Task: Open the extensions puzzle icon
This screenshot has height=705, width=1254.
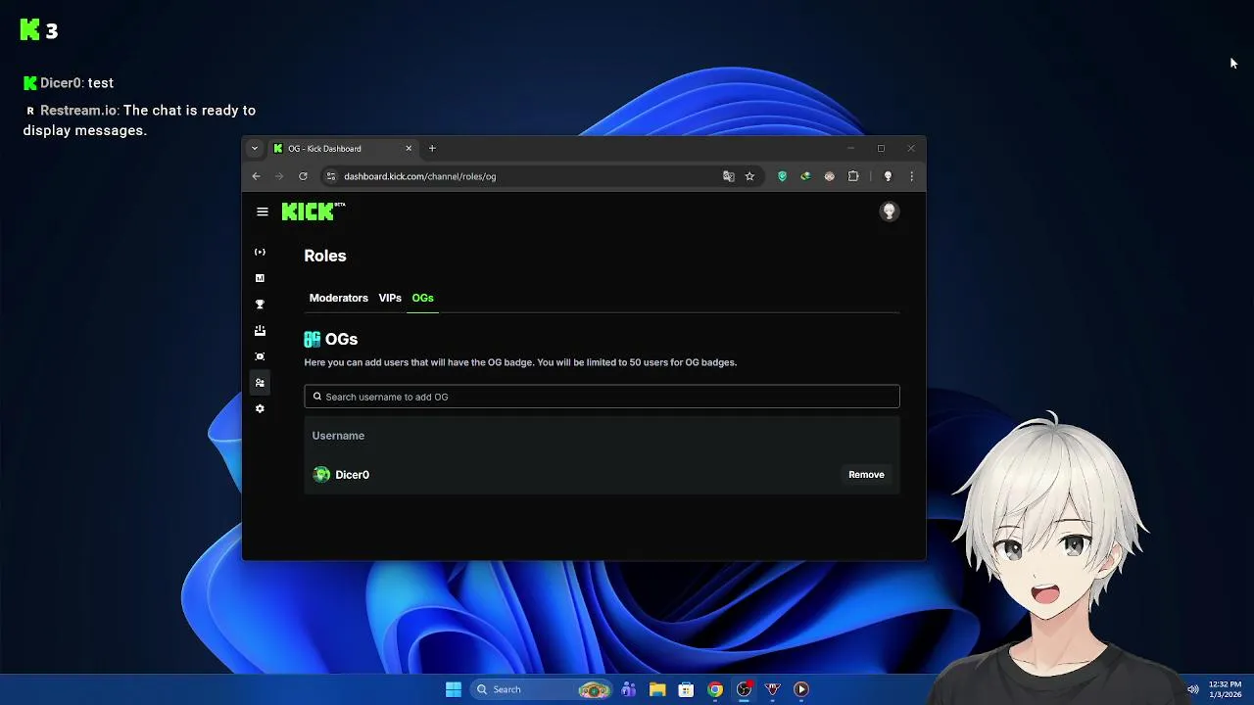Action: (x=853, y=176)
